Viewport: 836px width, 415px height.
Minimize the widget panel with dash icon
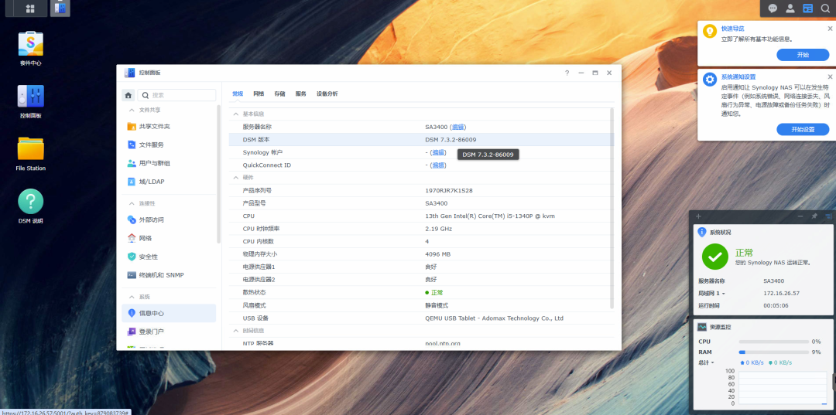point(800,216)
